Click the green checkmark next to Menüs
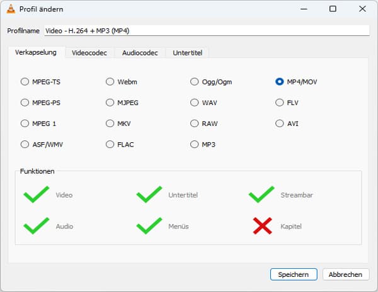The height and width of the screenshot is (292, 378). (x=149, y=225)
